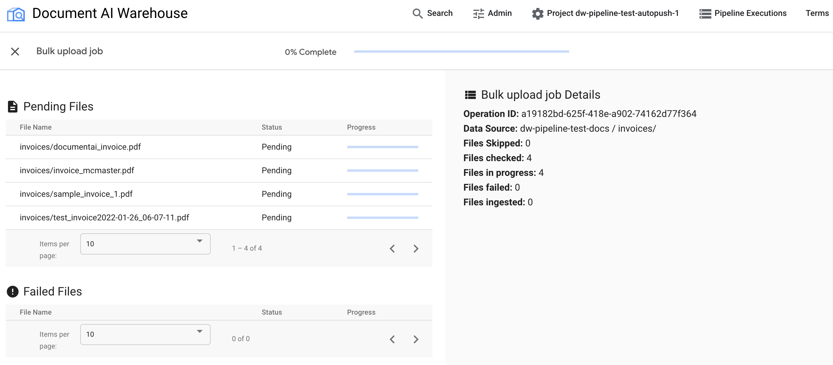
Task: Open Pending Files items per page dropdown
Action: tap(145, 244)
